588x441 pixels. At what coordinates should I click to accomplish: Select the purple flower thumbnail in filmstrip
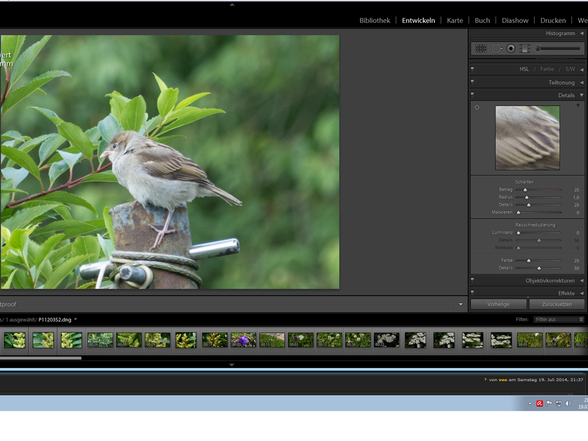(x=243, y=340)
